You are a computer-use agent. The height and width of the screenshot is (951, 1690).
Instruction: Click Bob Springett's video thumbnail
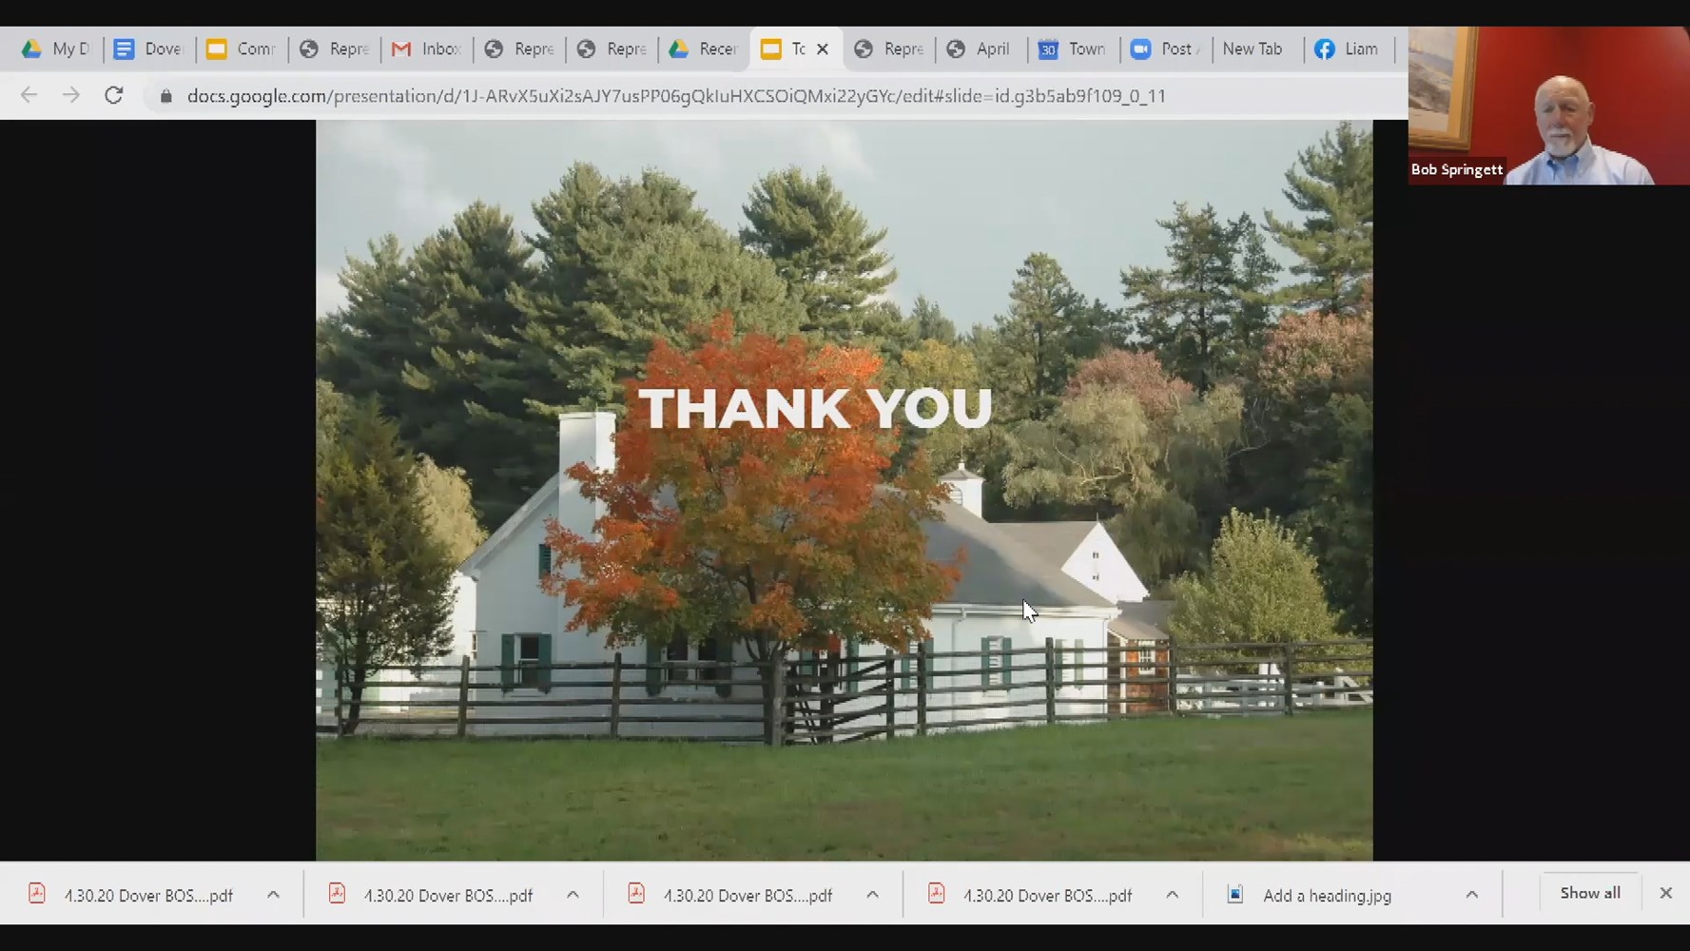click(1548, 106)
